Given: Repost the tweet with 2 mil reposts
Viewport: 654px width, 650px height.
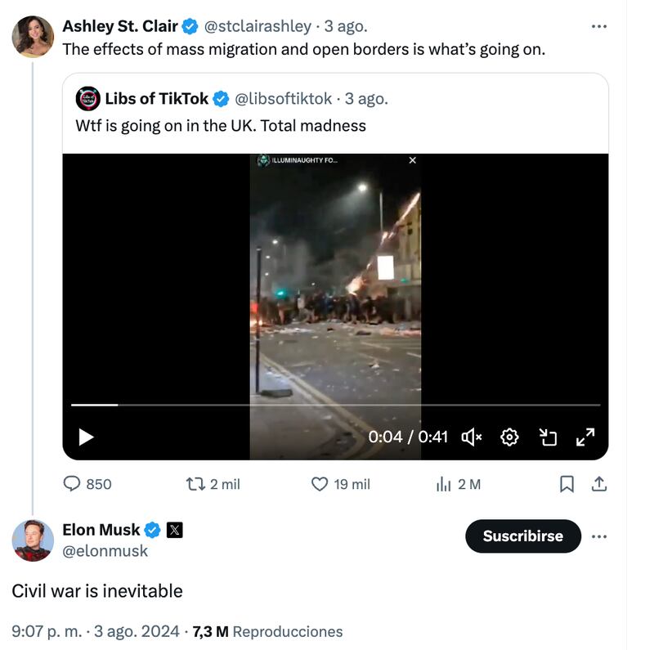Looking at the screenshot, I should (196, 484).
